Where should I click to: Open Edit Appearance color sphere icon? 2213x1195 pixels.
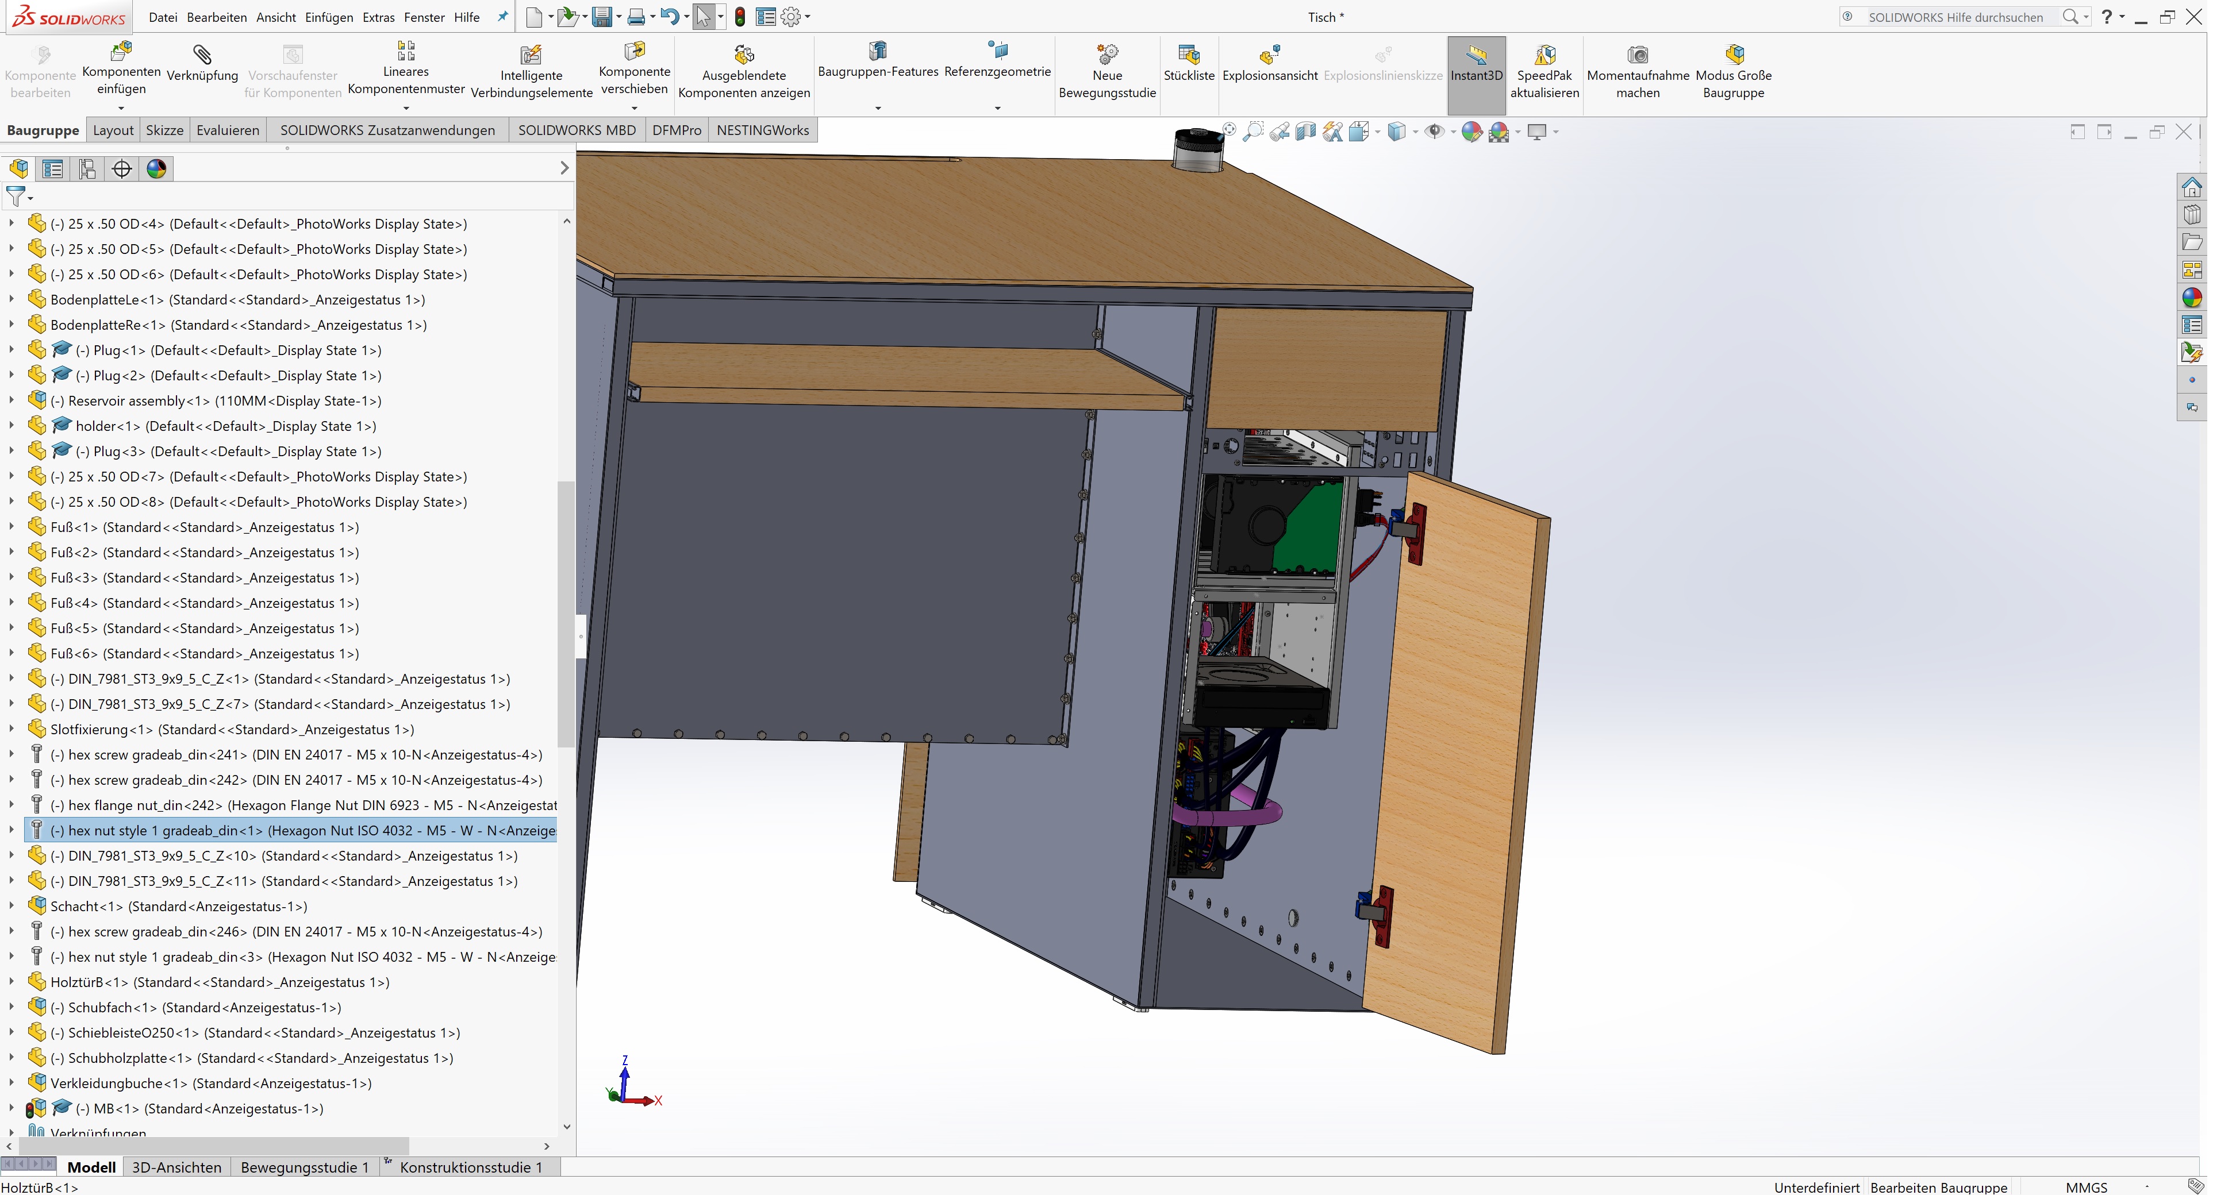[x=1472, y=132]
